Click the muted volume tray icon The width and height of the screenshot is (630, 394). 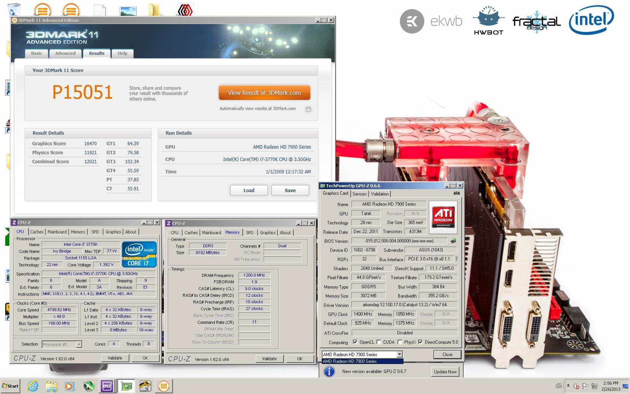click(576, 386)
